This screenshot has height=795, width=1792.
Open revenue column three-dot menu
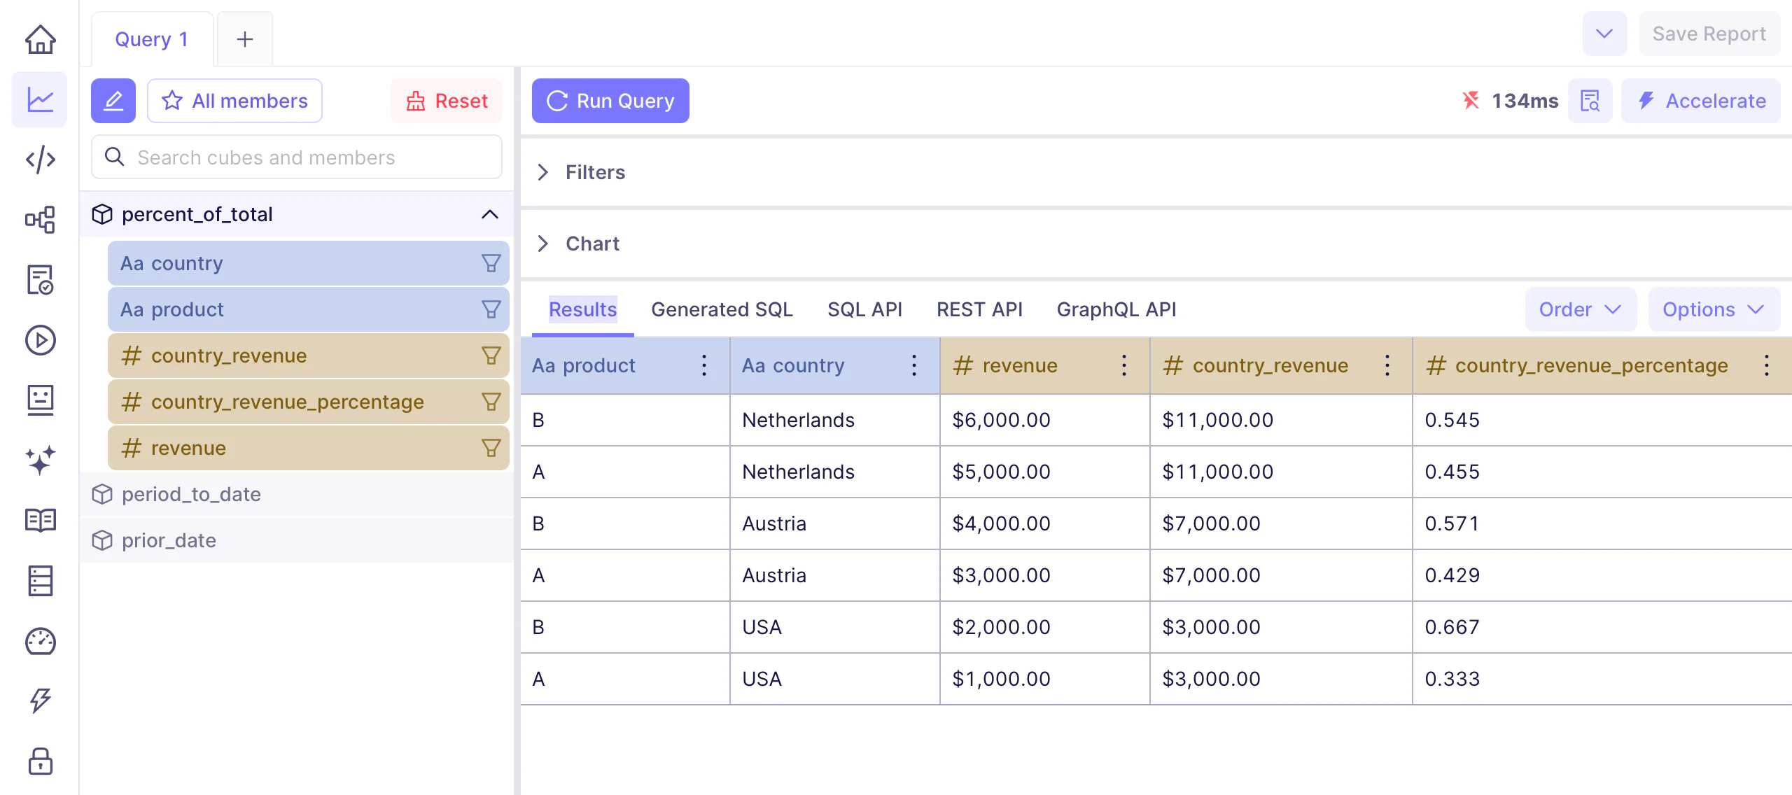click(x=1123, y=365)
